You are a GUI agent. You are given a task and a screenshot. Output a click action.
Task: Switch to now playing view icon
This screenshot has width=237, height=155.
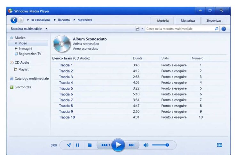[219, 145]
